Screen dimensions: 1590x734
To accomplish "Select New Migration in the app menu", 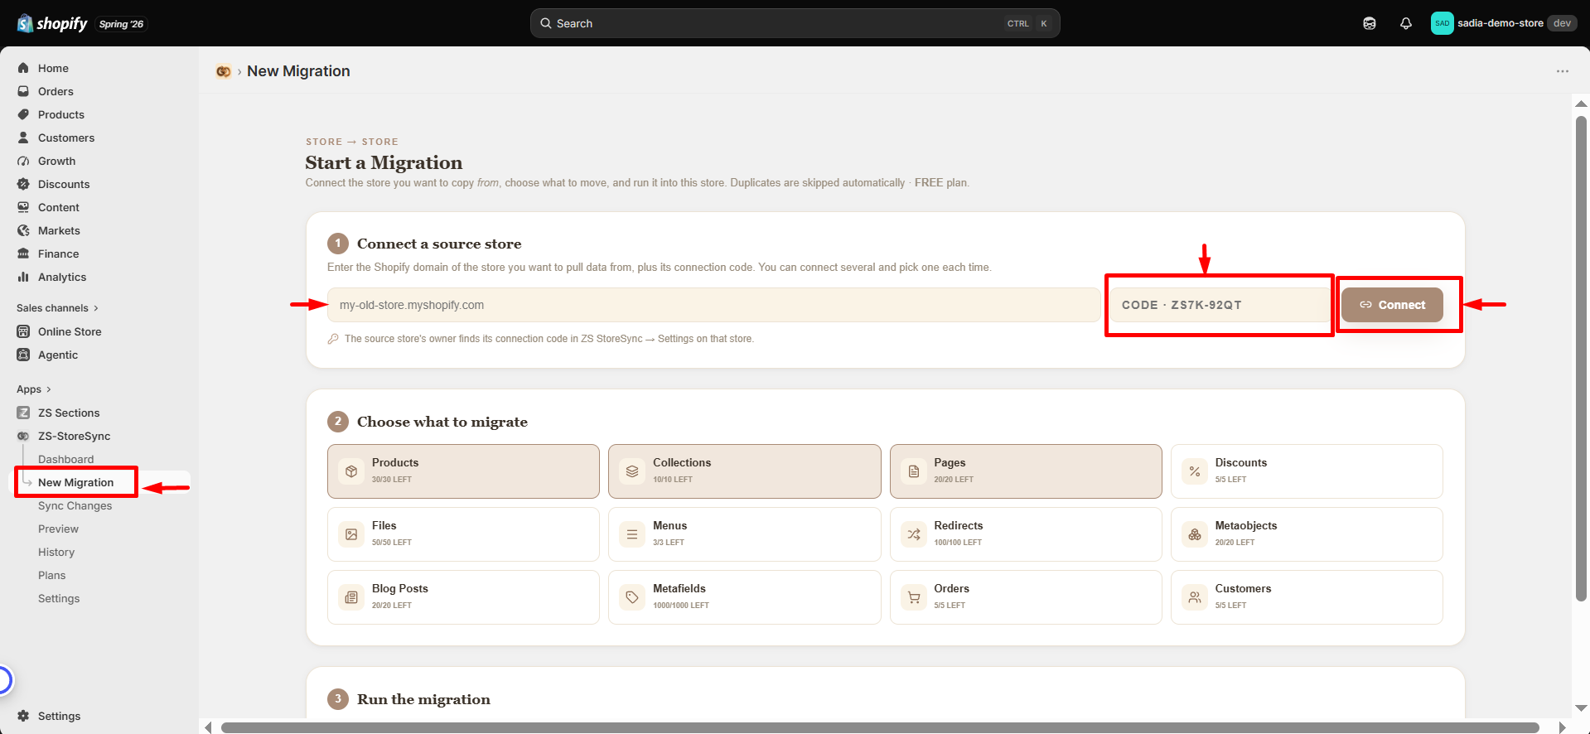I will click(x=75, y=482).
